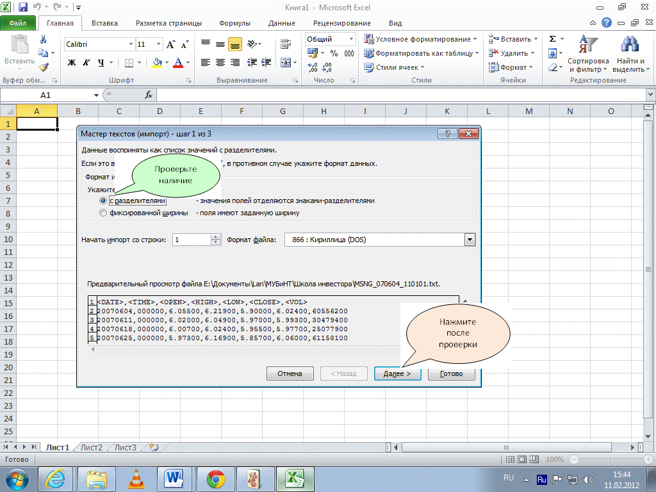Image resolution: width=656 pixels, height=492 pixels.
Task: Apply thousands separator format 000
Action: pyautogui.click(x=349, y=53)
